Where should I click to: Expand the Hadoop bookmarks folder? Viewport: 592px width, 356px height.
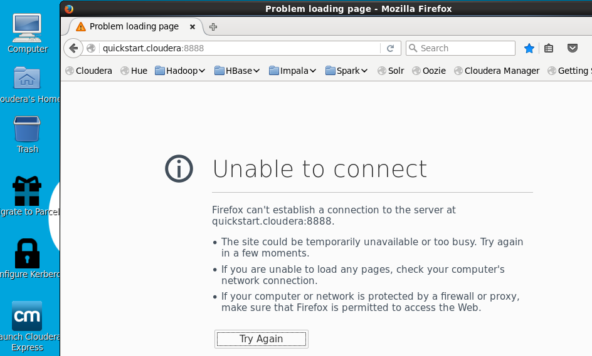180,71
